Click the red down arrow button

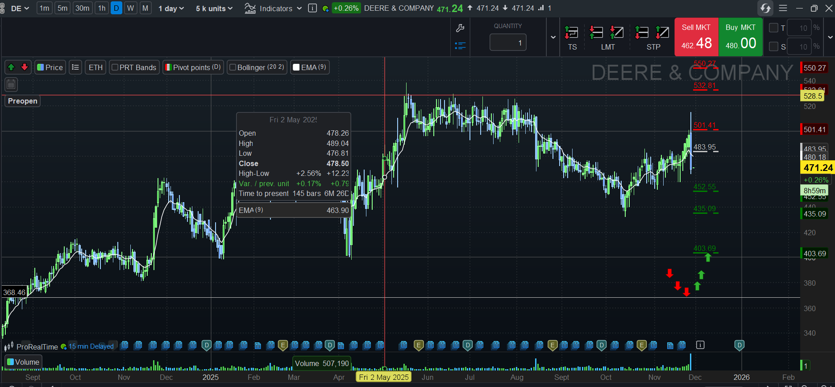click(25, 67)
